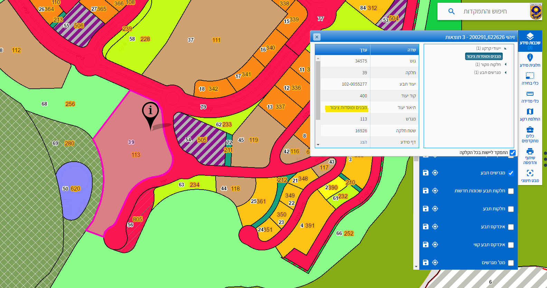Click the חיפוש והתמקדות search field

pos(485,11)
